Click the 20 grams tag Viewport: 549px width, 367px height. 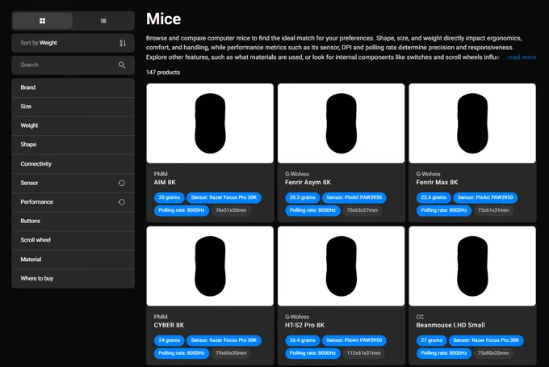pyautogui.click(x=169, y=197)
